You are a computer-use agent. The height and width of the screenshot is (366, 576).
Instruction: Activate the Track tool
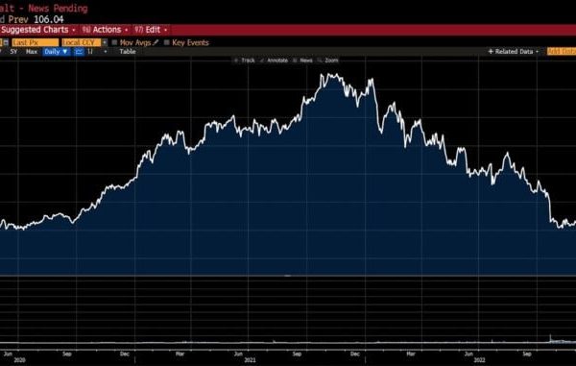tap(245, 61)
